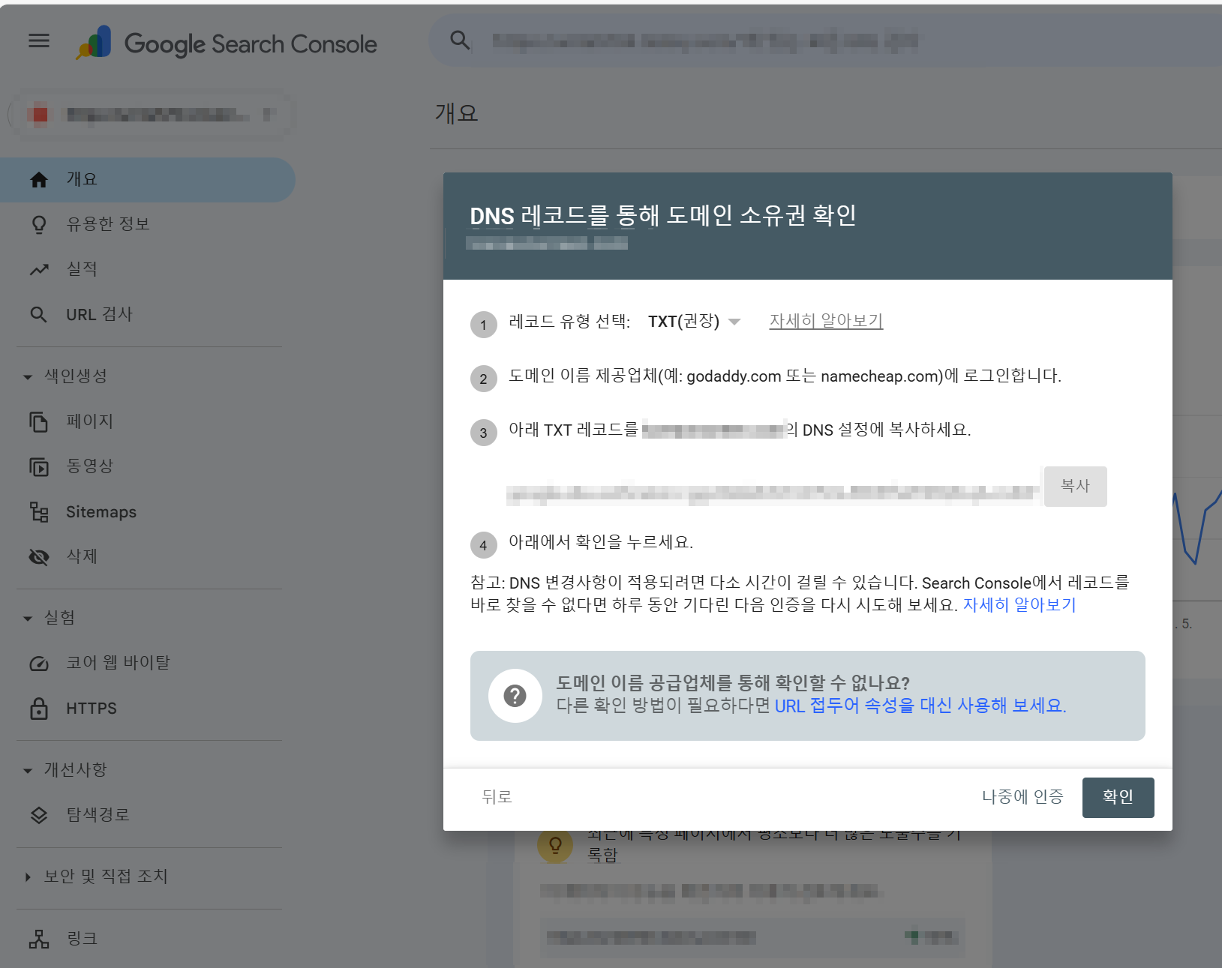Open the hamburger main menu
The image size is (1222, 968).
pos(39,40)
